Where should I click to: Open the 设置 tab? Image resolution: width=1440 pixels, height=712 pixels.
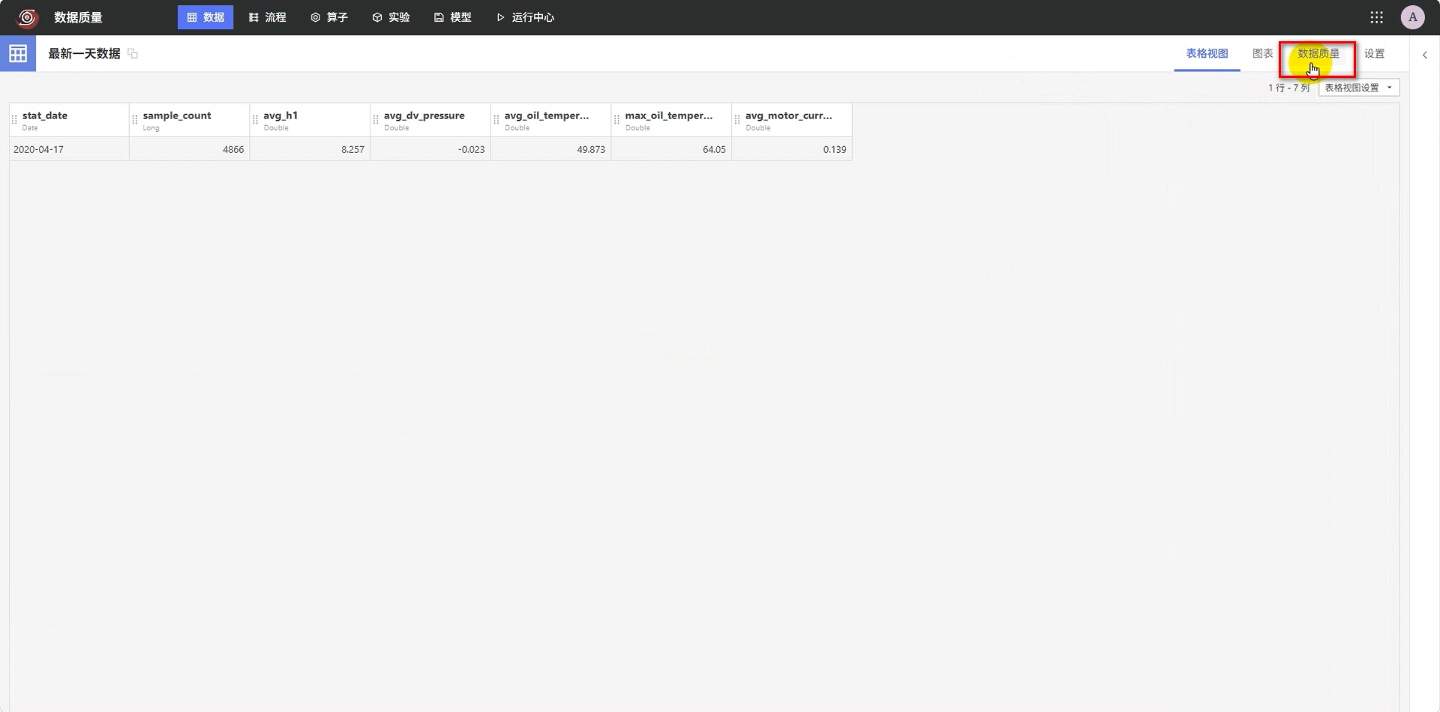1374,53
